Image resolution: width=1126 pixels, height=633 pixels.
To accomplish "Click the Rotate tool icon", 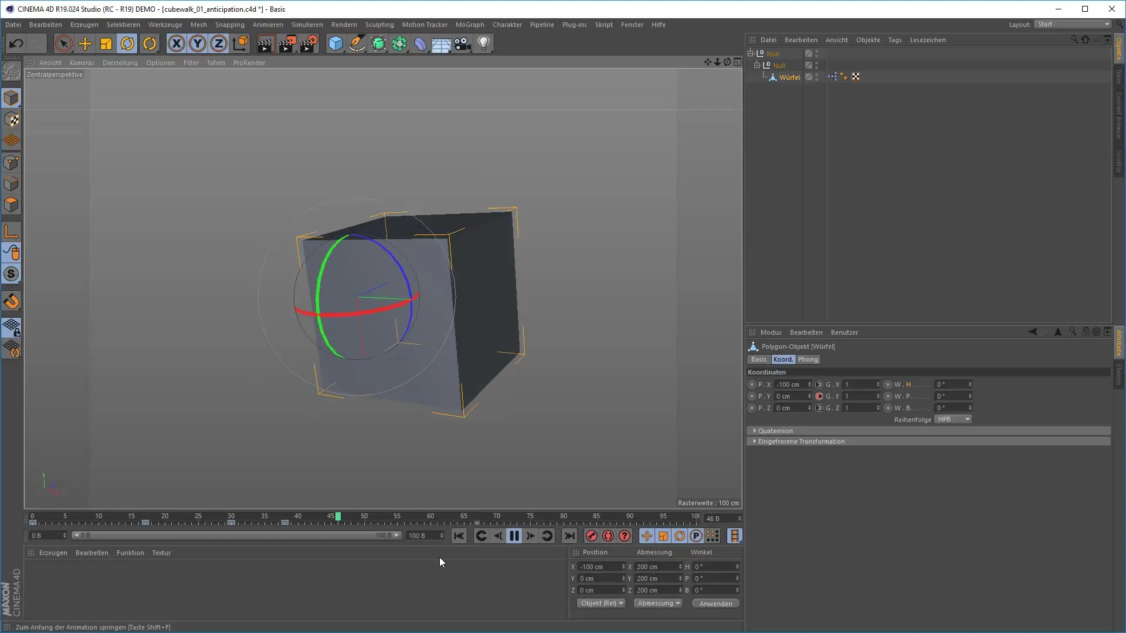I will (127, 44).
